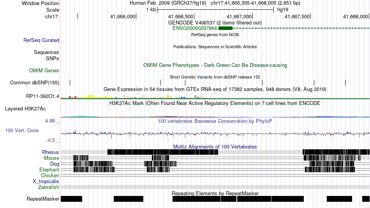Click dbSNP variant between 41,667,000 and 41,667,500
370x208 pixels.
coord(263,82)
